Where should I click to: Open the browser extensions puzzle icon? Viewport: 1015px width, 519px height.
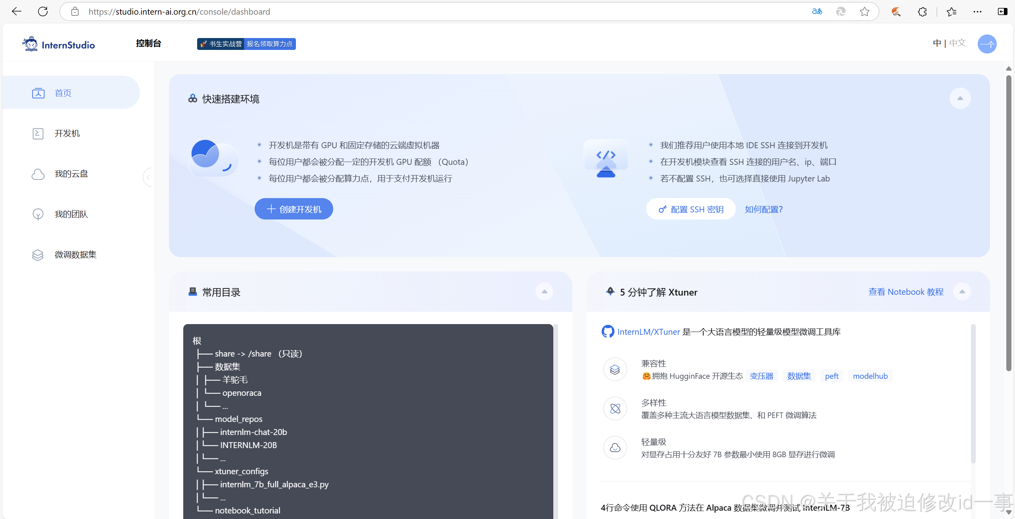[922, 11]
